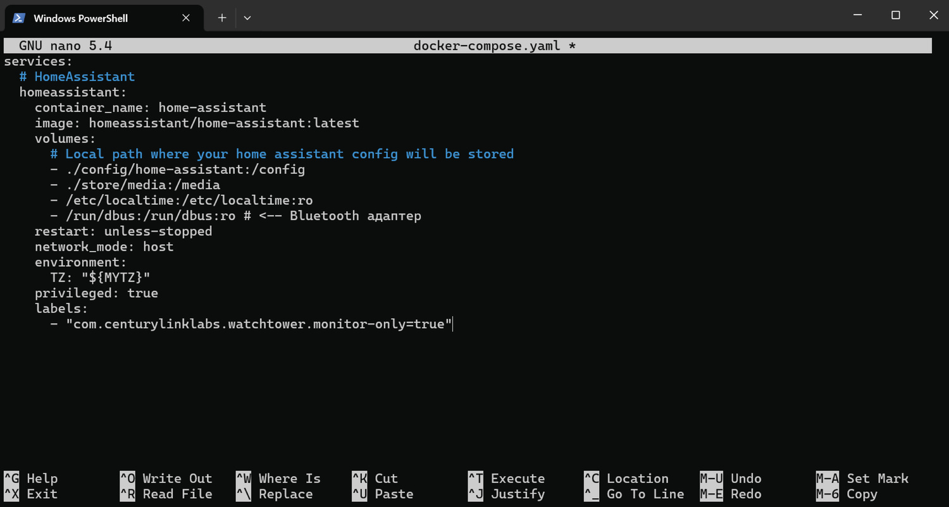Click the ^U Paste shortcut

tap(383, 494)
